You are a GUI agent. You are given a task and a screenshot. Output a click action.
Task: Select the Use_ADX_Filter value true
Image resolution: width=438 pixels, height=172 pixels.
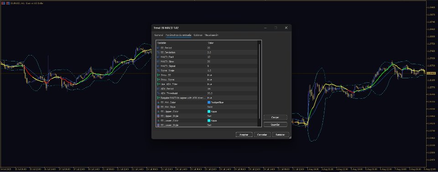point(209,84)
